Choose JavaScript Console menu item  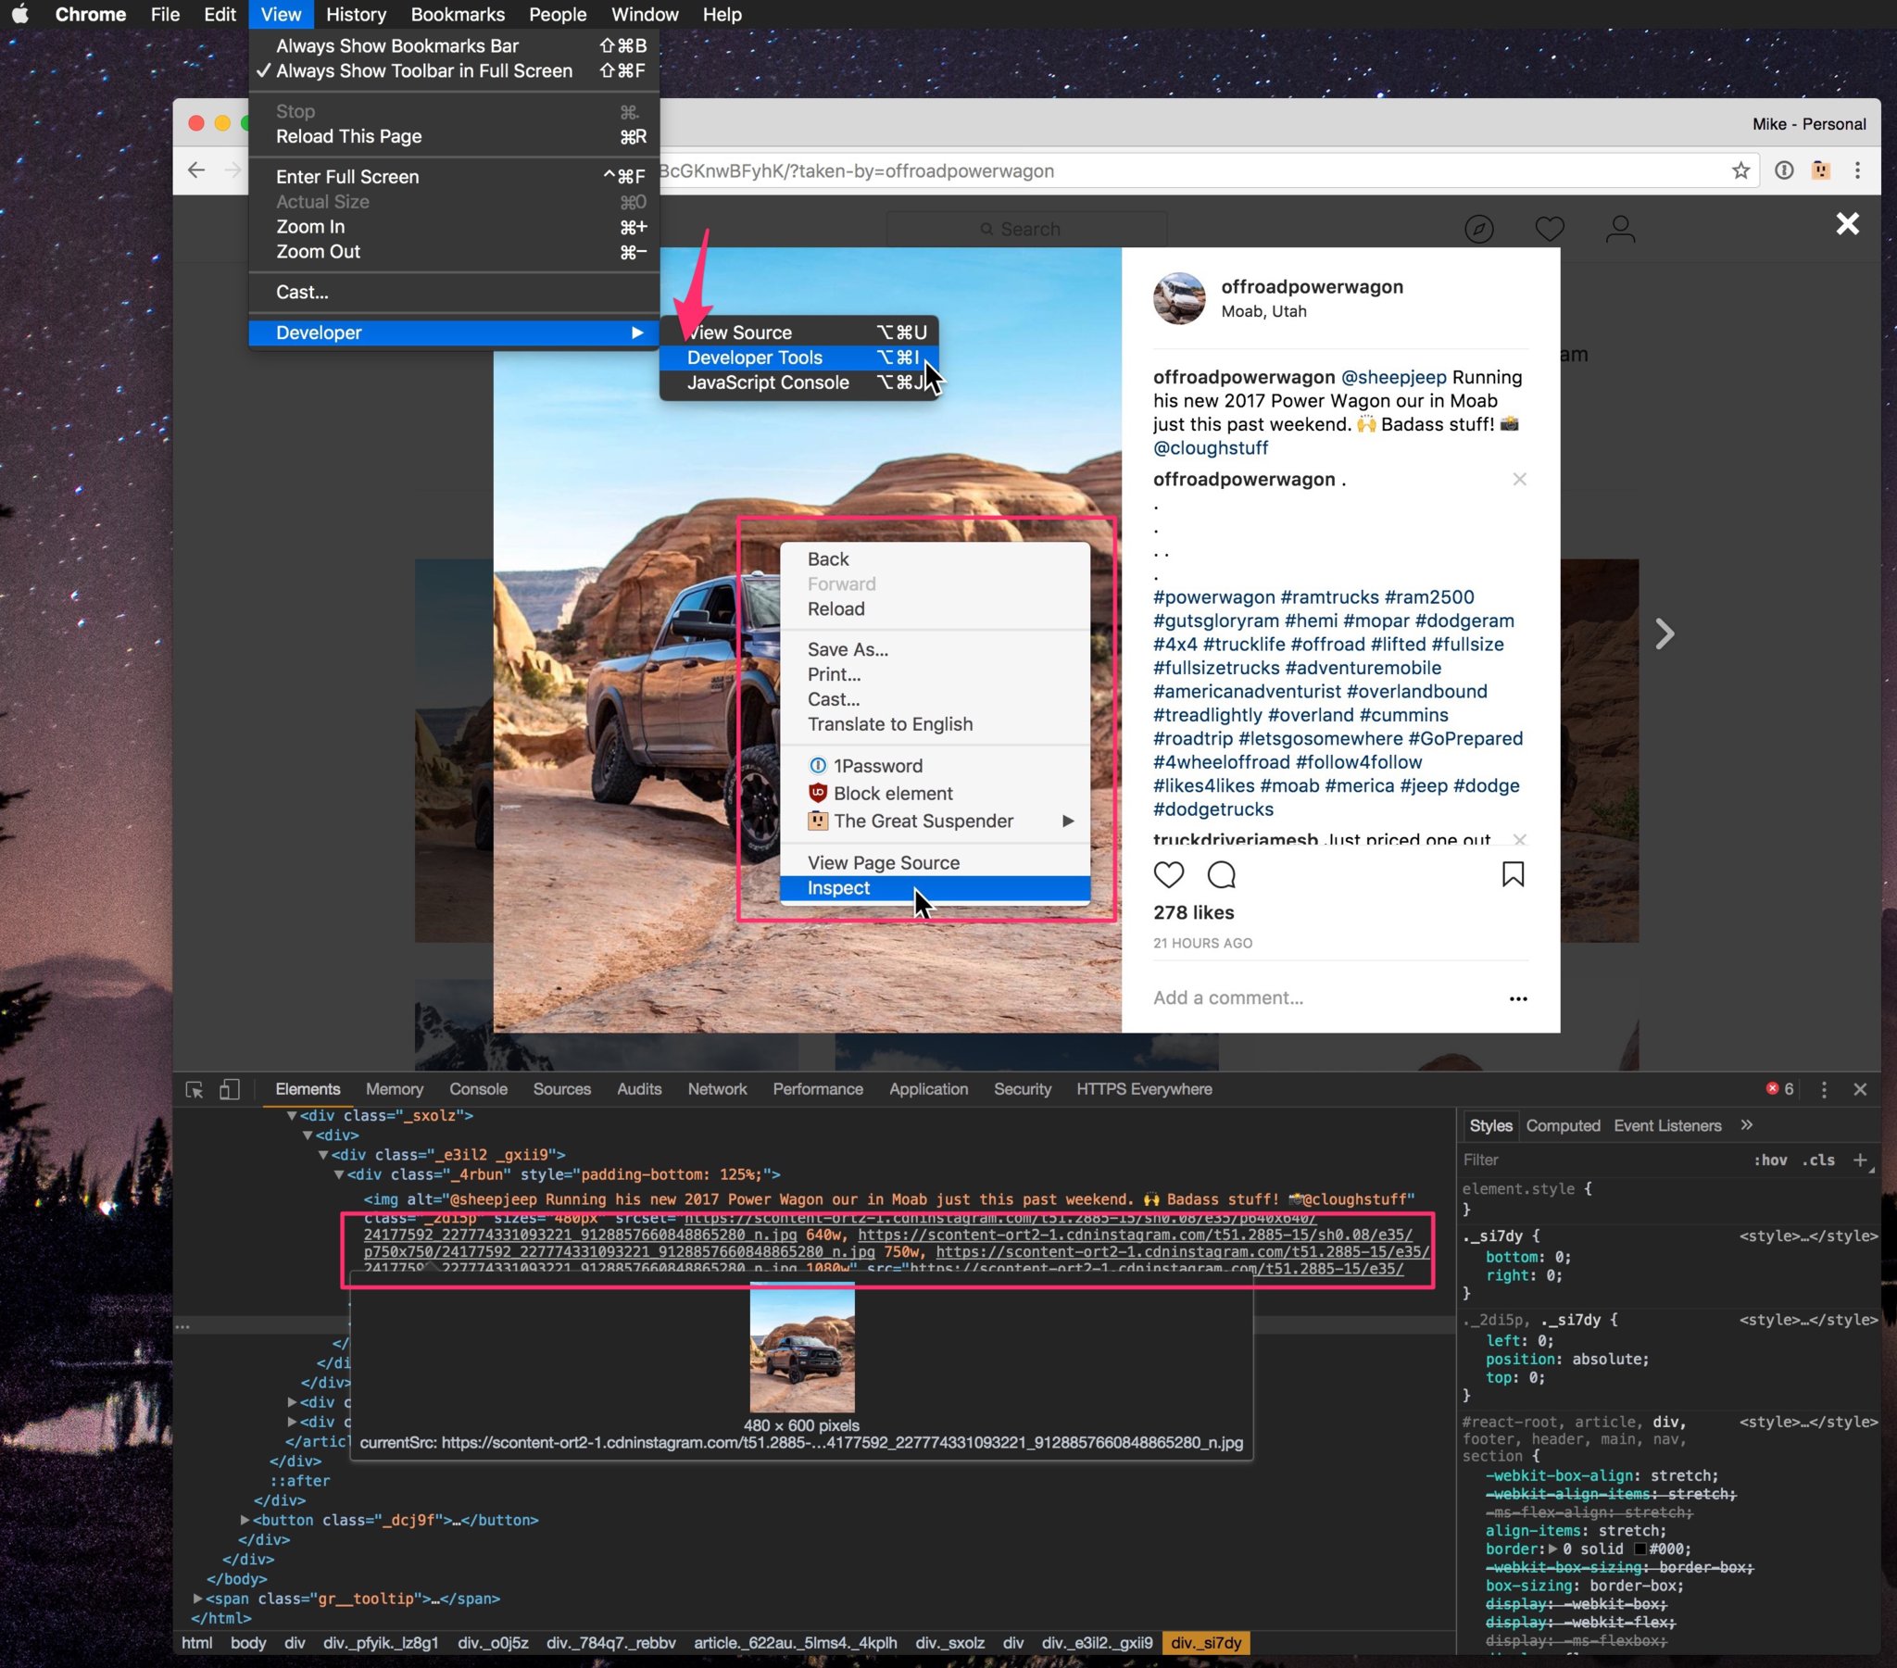click(x=799, y=383)
